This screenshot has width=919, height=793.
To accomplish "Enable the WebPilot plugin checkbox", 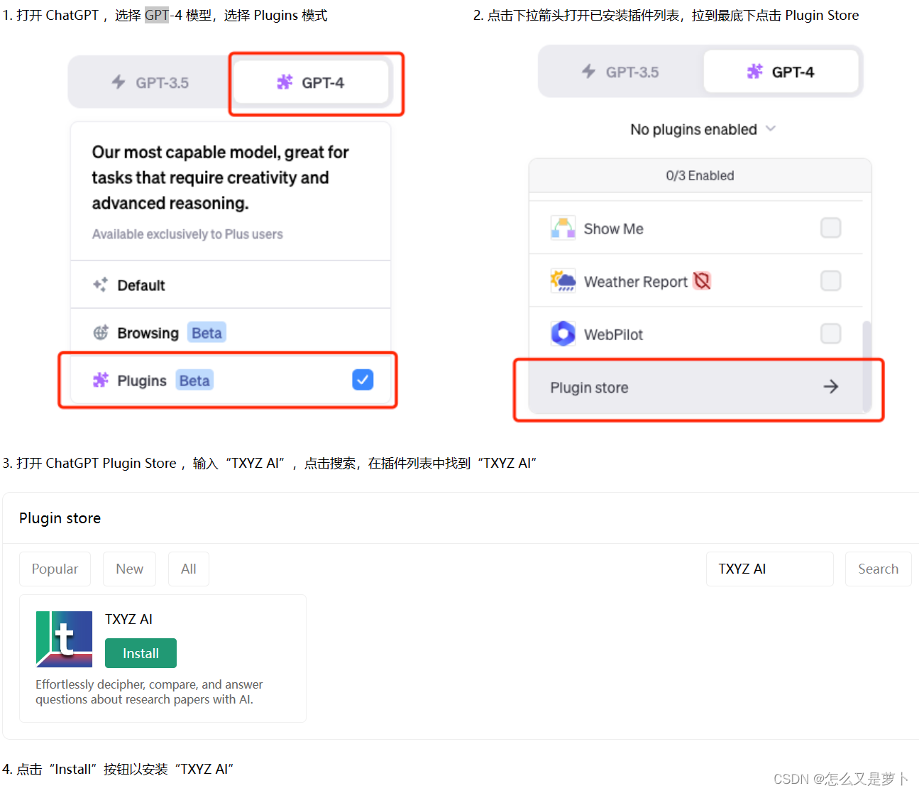I will click(x=830, y=334).
